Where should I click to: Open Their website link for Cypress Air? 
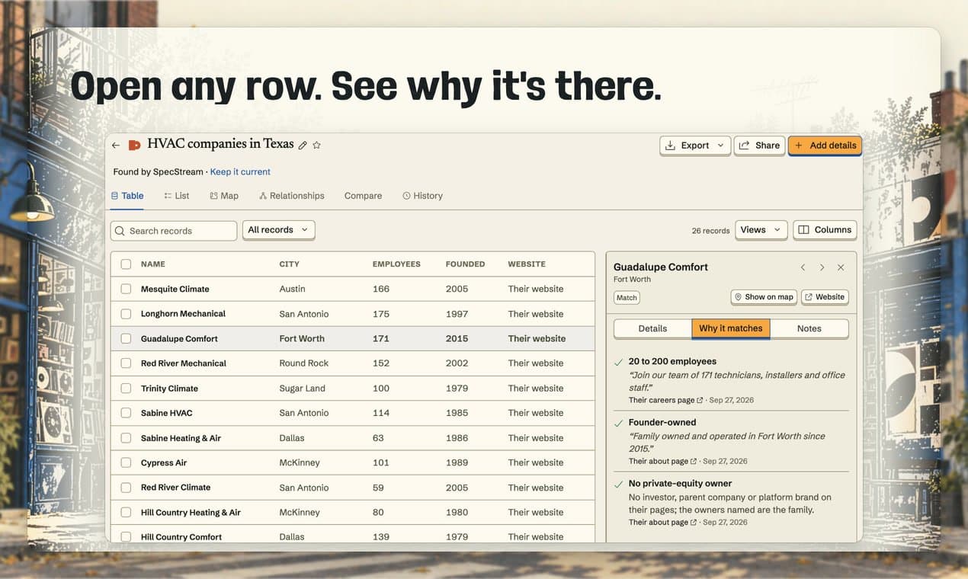pyautogui.click(x=536, y=462)
